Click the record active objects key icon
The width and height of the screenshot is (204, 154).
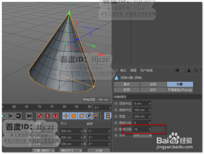pyautogui.click(x=40, y=116)
